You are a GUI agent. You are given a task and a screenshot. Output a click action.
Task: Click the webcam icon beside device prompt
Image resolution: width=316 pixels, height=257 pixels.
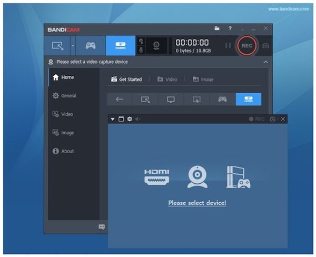coord(51,62)
